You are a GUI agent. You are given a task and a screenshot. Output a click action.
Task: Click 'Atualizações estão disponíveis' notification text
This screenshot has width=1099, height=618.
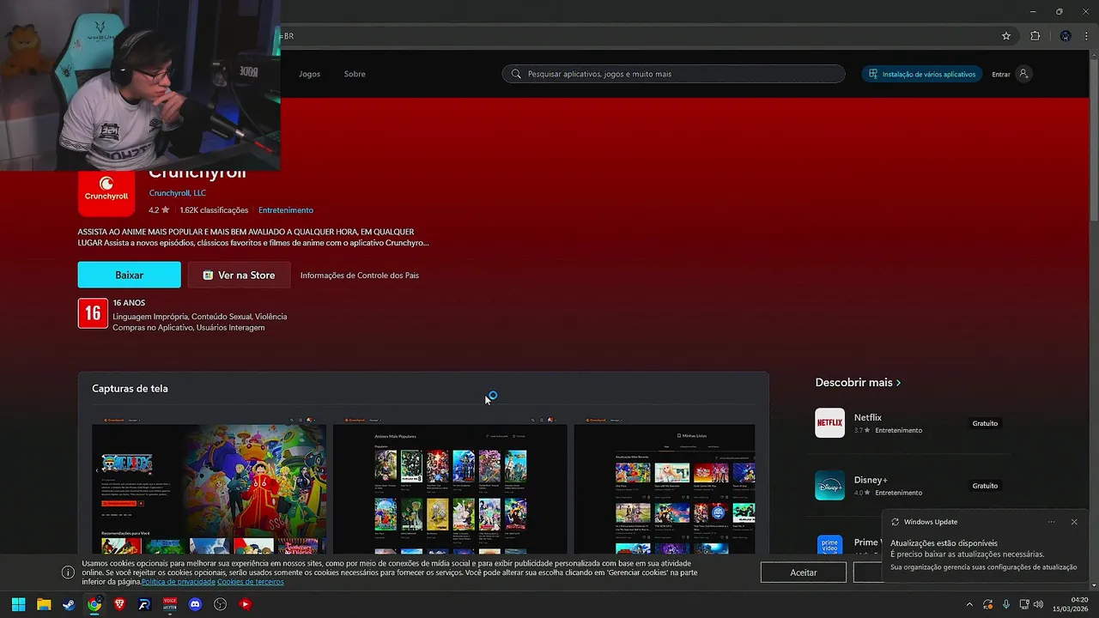(944, 543)
